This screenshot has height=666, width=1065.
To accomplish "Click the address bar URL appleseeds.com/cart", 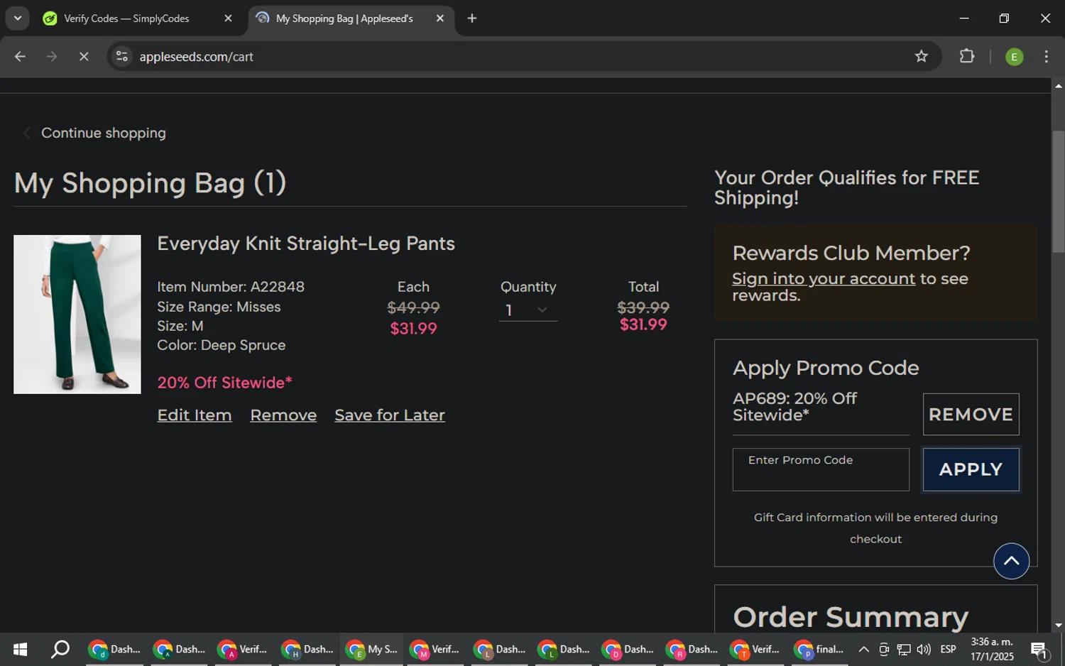I will click(196, 57).
